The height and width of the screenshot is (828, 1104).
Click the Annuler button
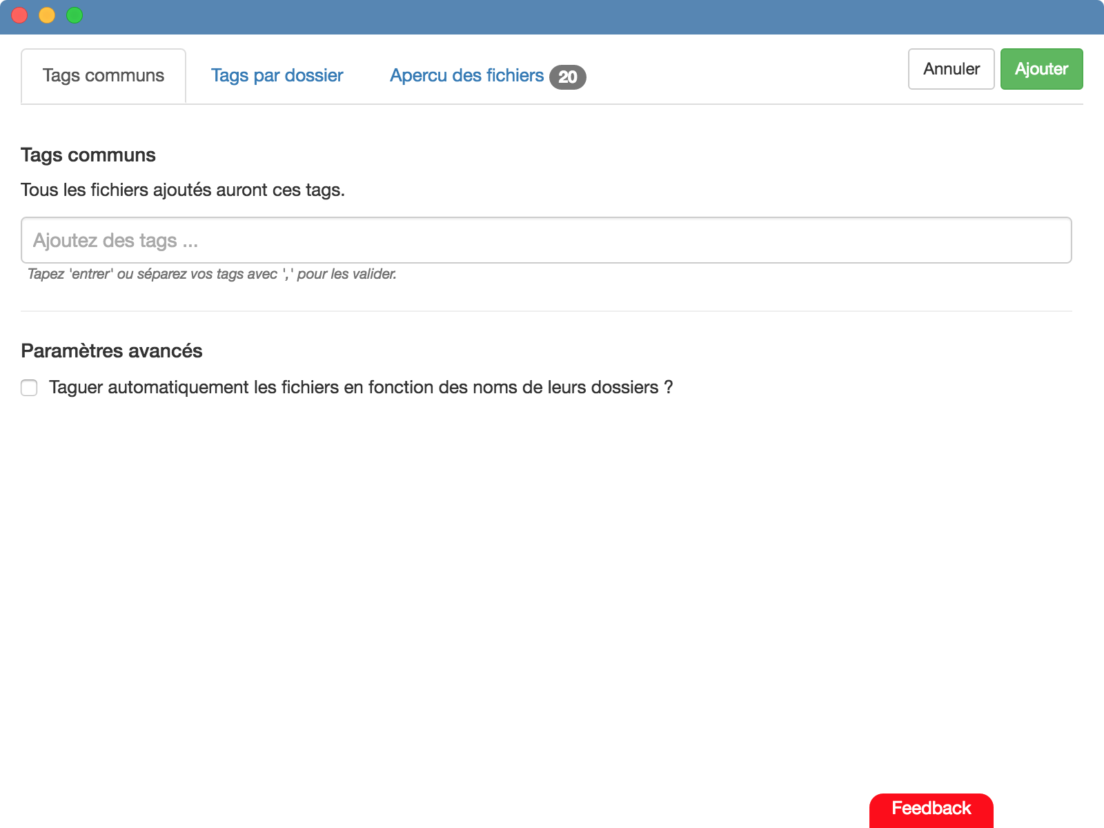tap(951, 69)
